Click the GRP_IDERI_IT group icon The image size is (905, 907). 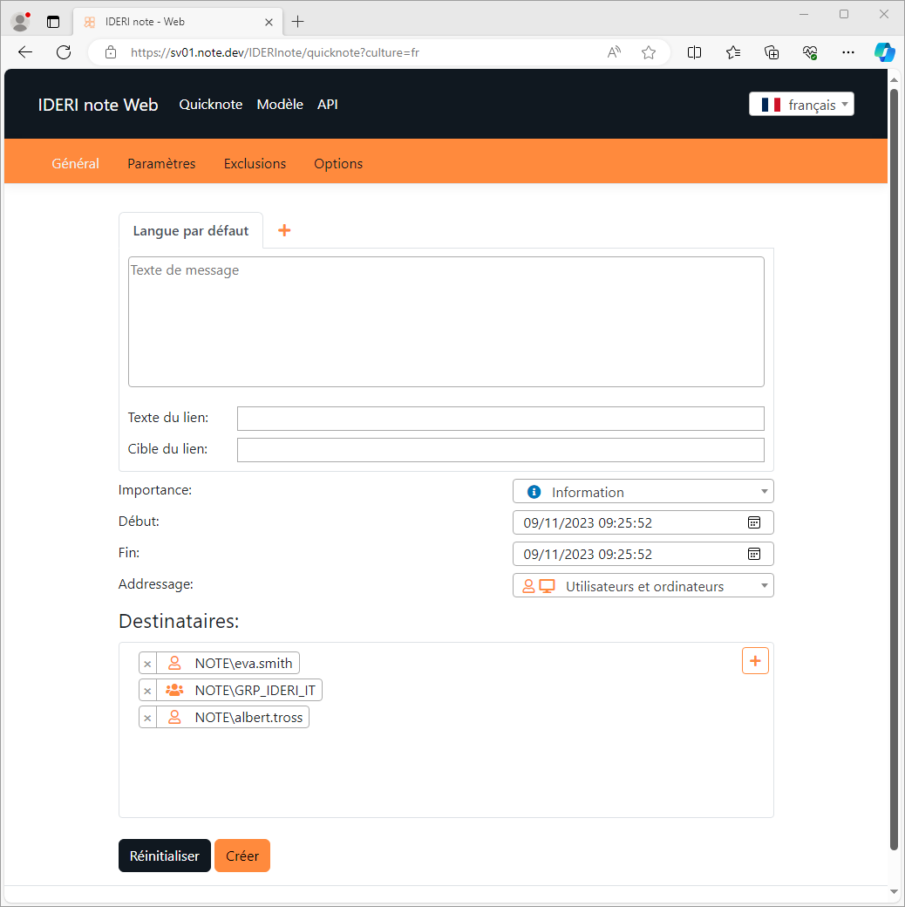174,690
